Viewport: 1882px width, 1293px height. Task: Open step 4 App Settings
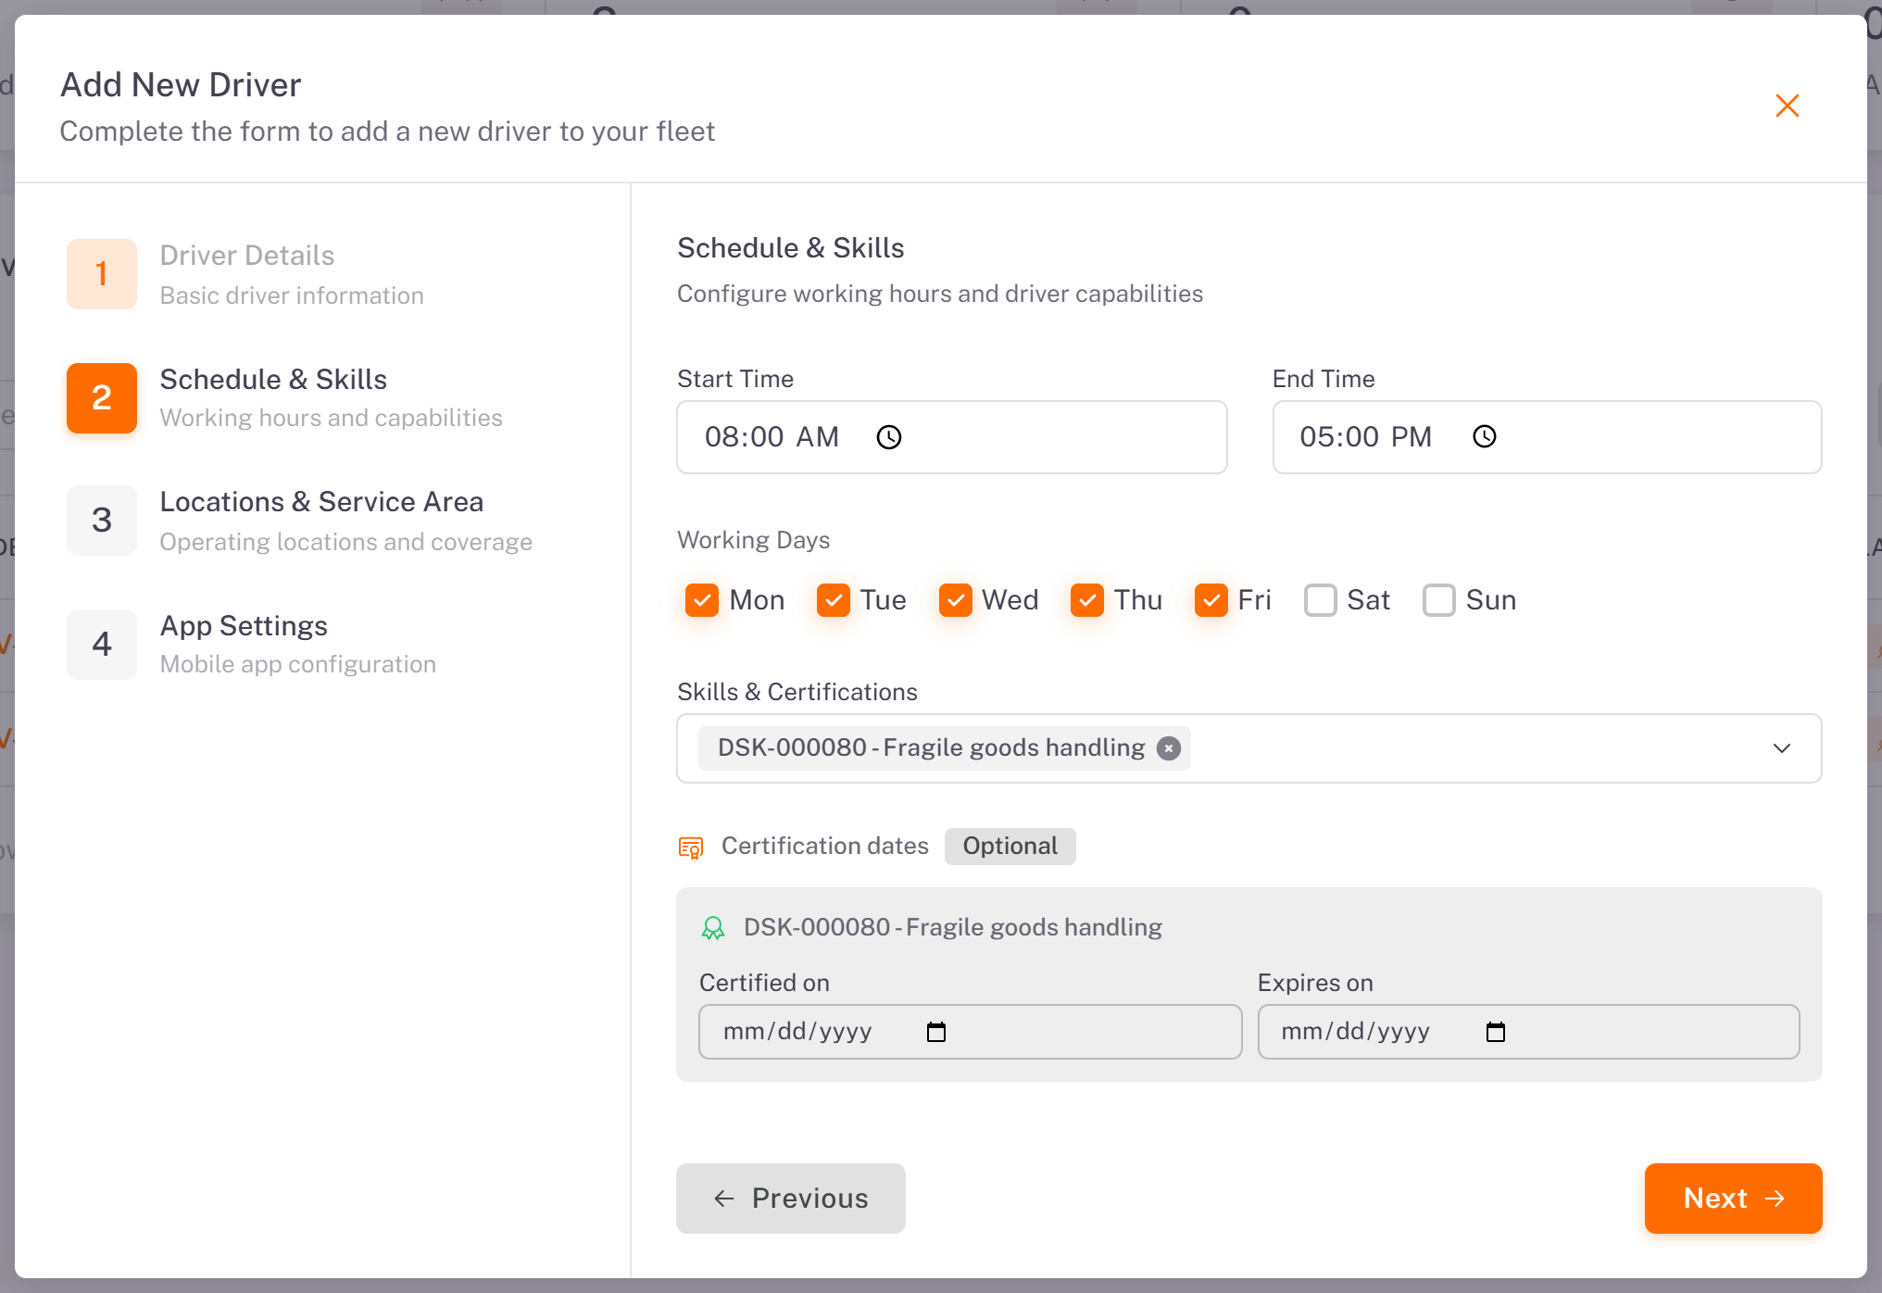click(252, 644)
